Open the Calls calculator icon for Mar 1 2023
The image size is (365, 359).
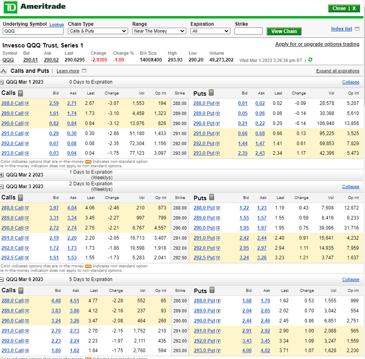tap(20, 93)
